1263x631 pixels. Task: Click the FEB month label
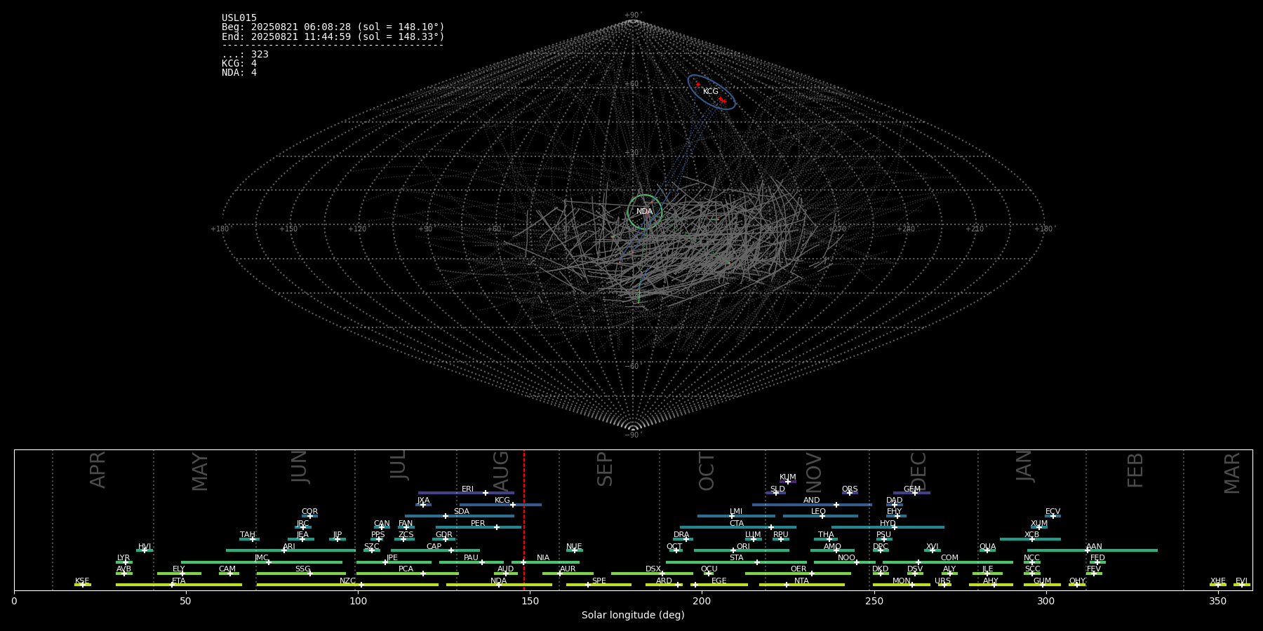coord(1135,470)
